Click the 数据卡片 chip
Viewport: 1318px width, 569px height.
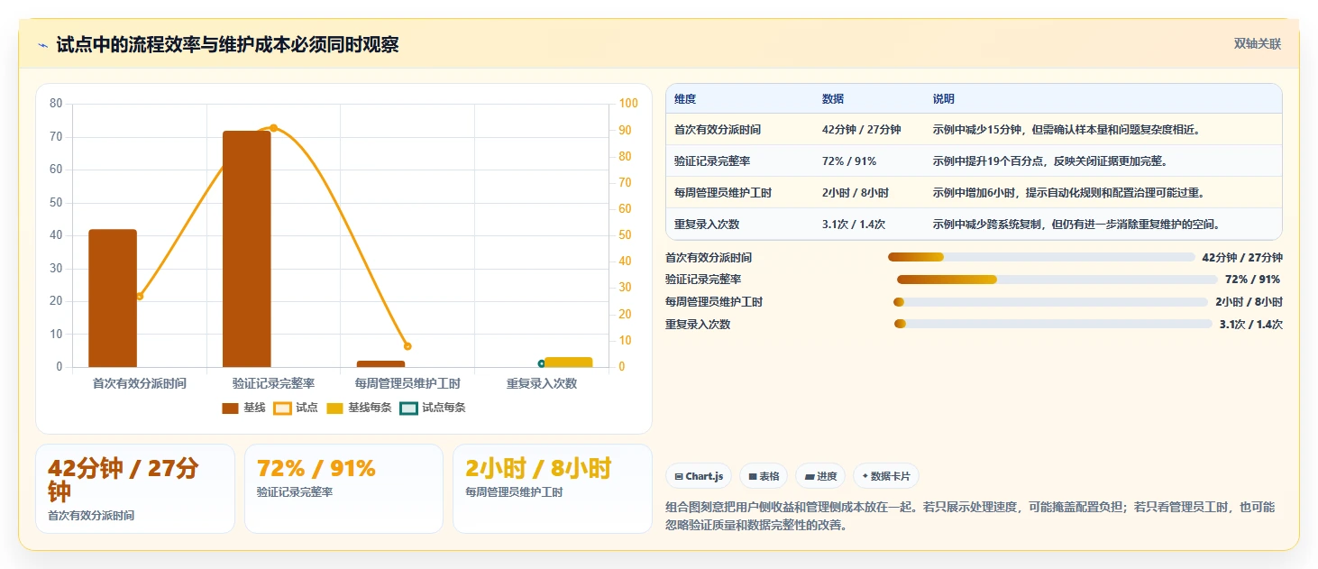point(886,476)
